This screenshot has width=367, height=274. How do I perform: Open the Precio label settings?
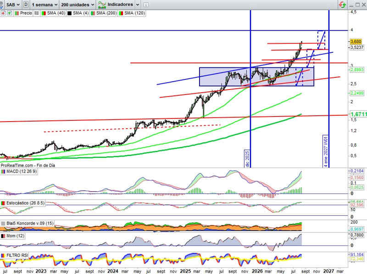26,13
